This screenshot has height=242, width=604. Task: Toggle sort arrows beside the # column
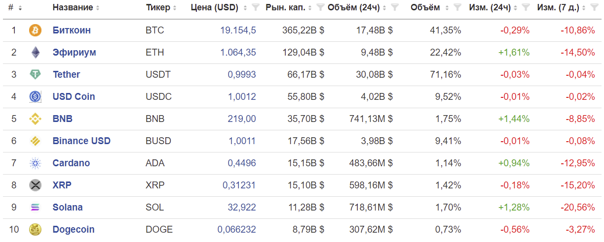pos(20,8)
